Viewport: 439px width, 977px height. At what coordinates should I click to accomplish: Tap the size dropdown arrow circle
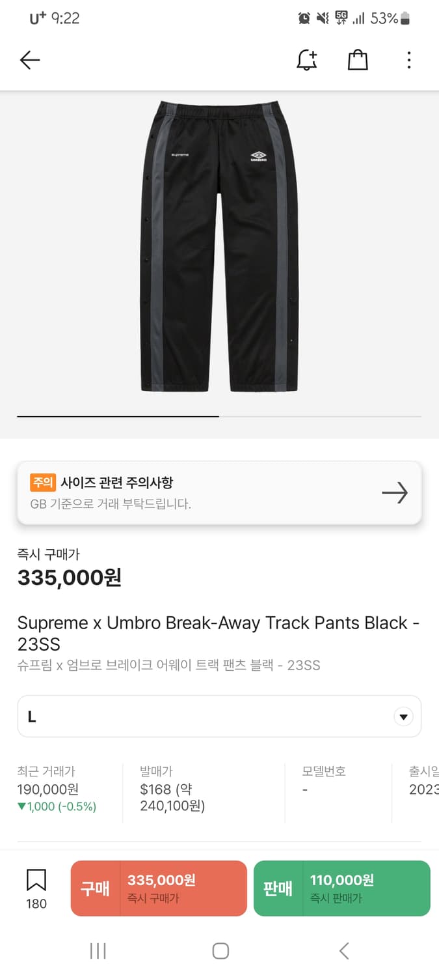(x=403, y=717)
